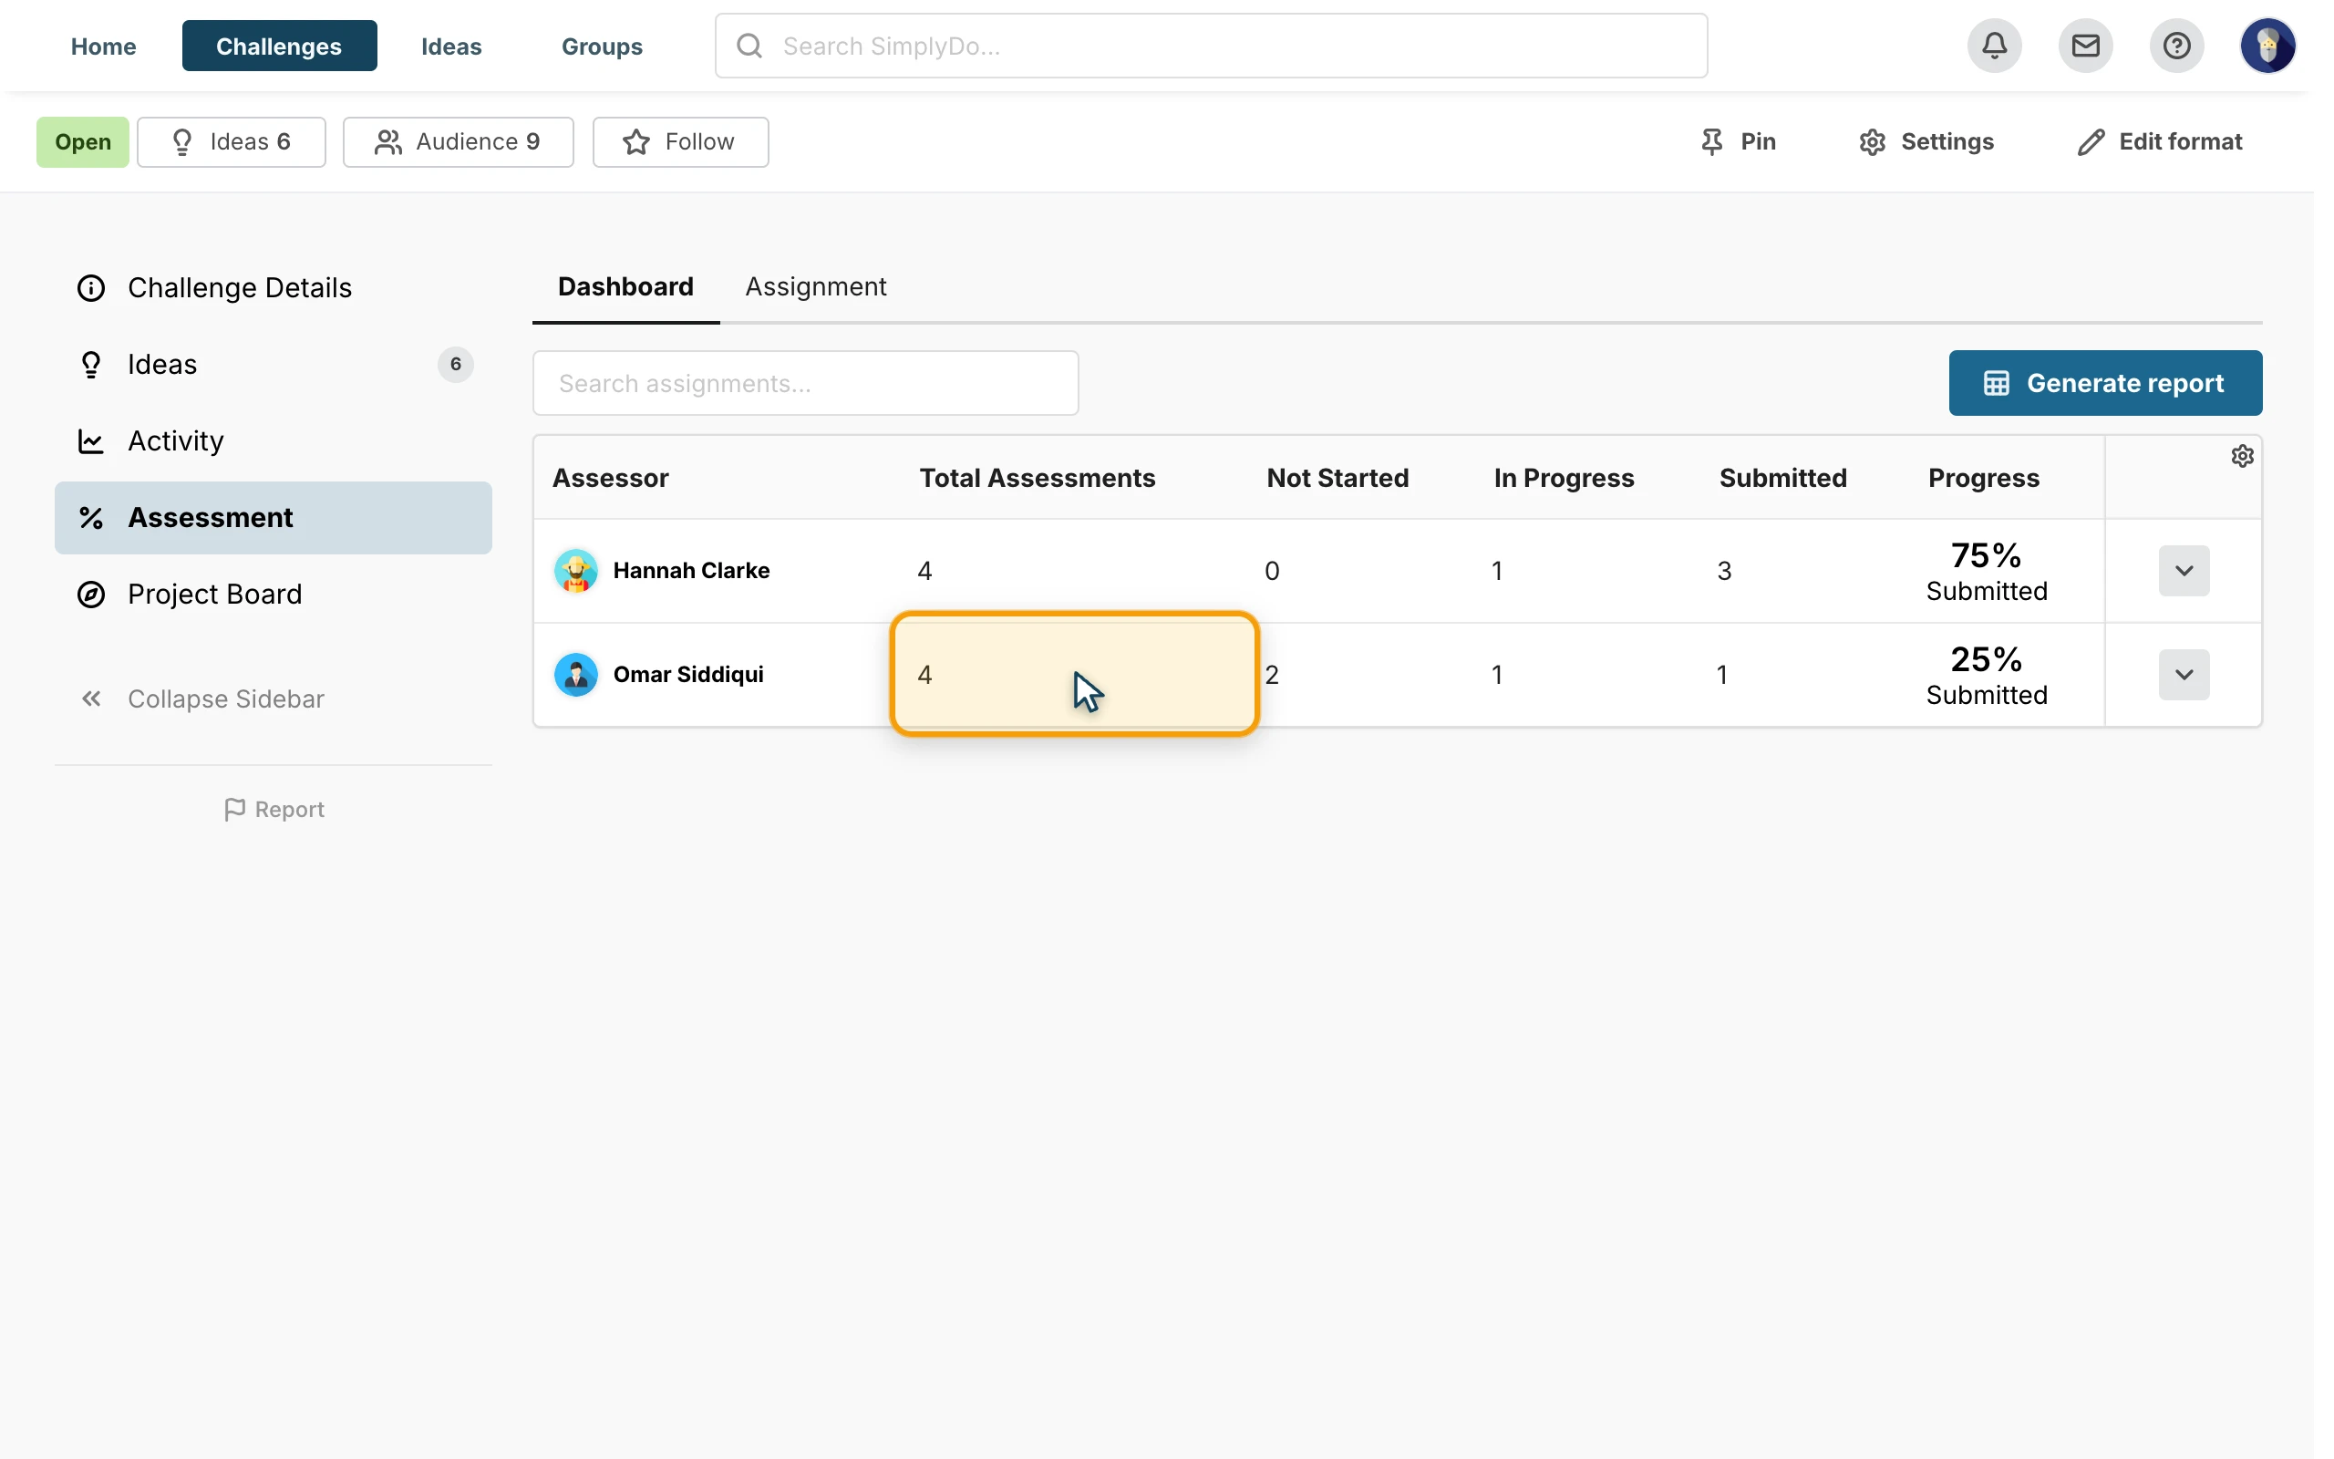Open Project Board in sidebar
Viewport: 2334px width, 1459px height.
[x=273, y=595]
